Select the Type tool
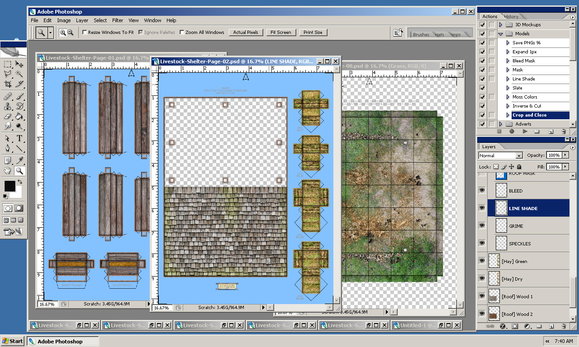 pos(19,138)
